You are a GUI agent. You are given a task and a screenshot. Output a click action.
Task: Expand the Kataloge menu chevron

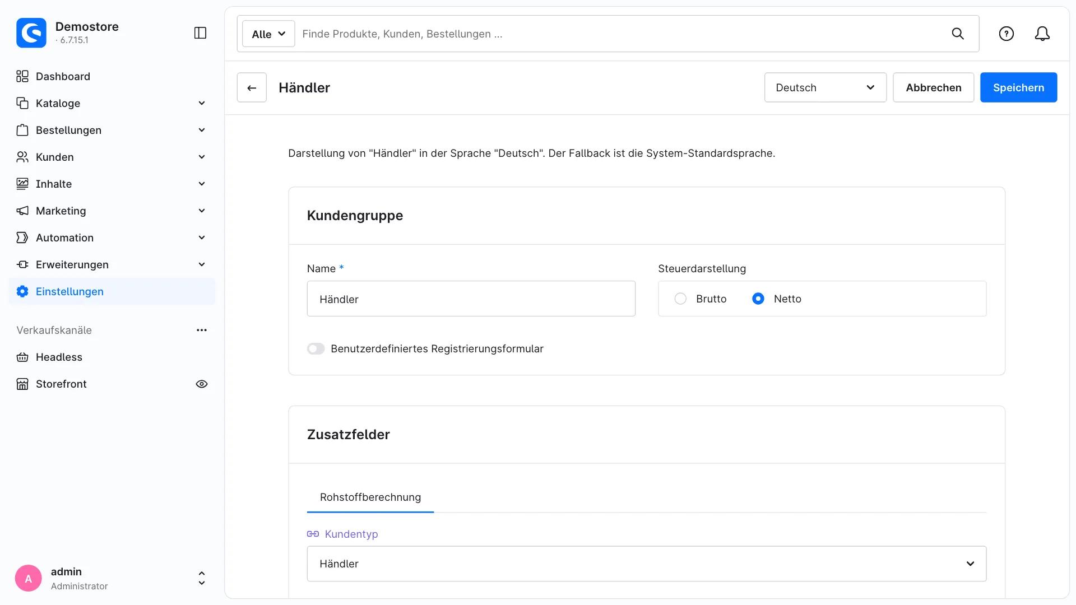point(202,103)
